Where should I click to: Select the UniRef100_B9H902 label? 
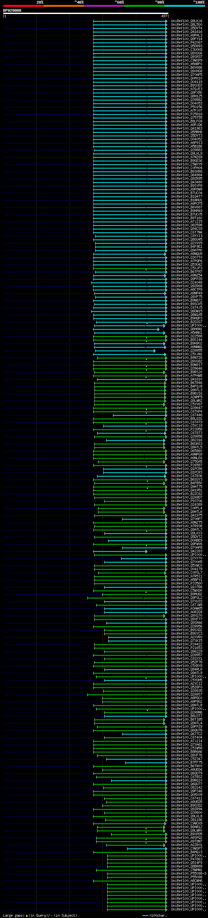187,343
